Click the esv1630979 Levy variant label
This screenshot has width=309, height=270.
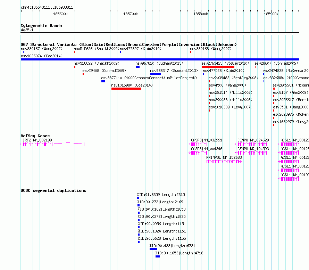point(291,122)
